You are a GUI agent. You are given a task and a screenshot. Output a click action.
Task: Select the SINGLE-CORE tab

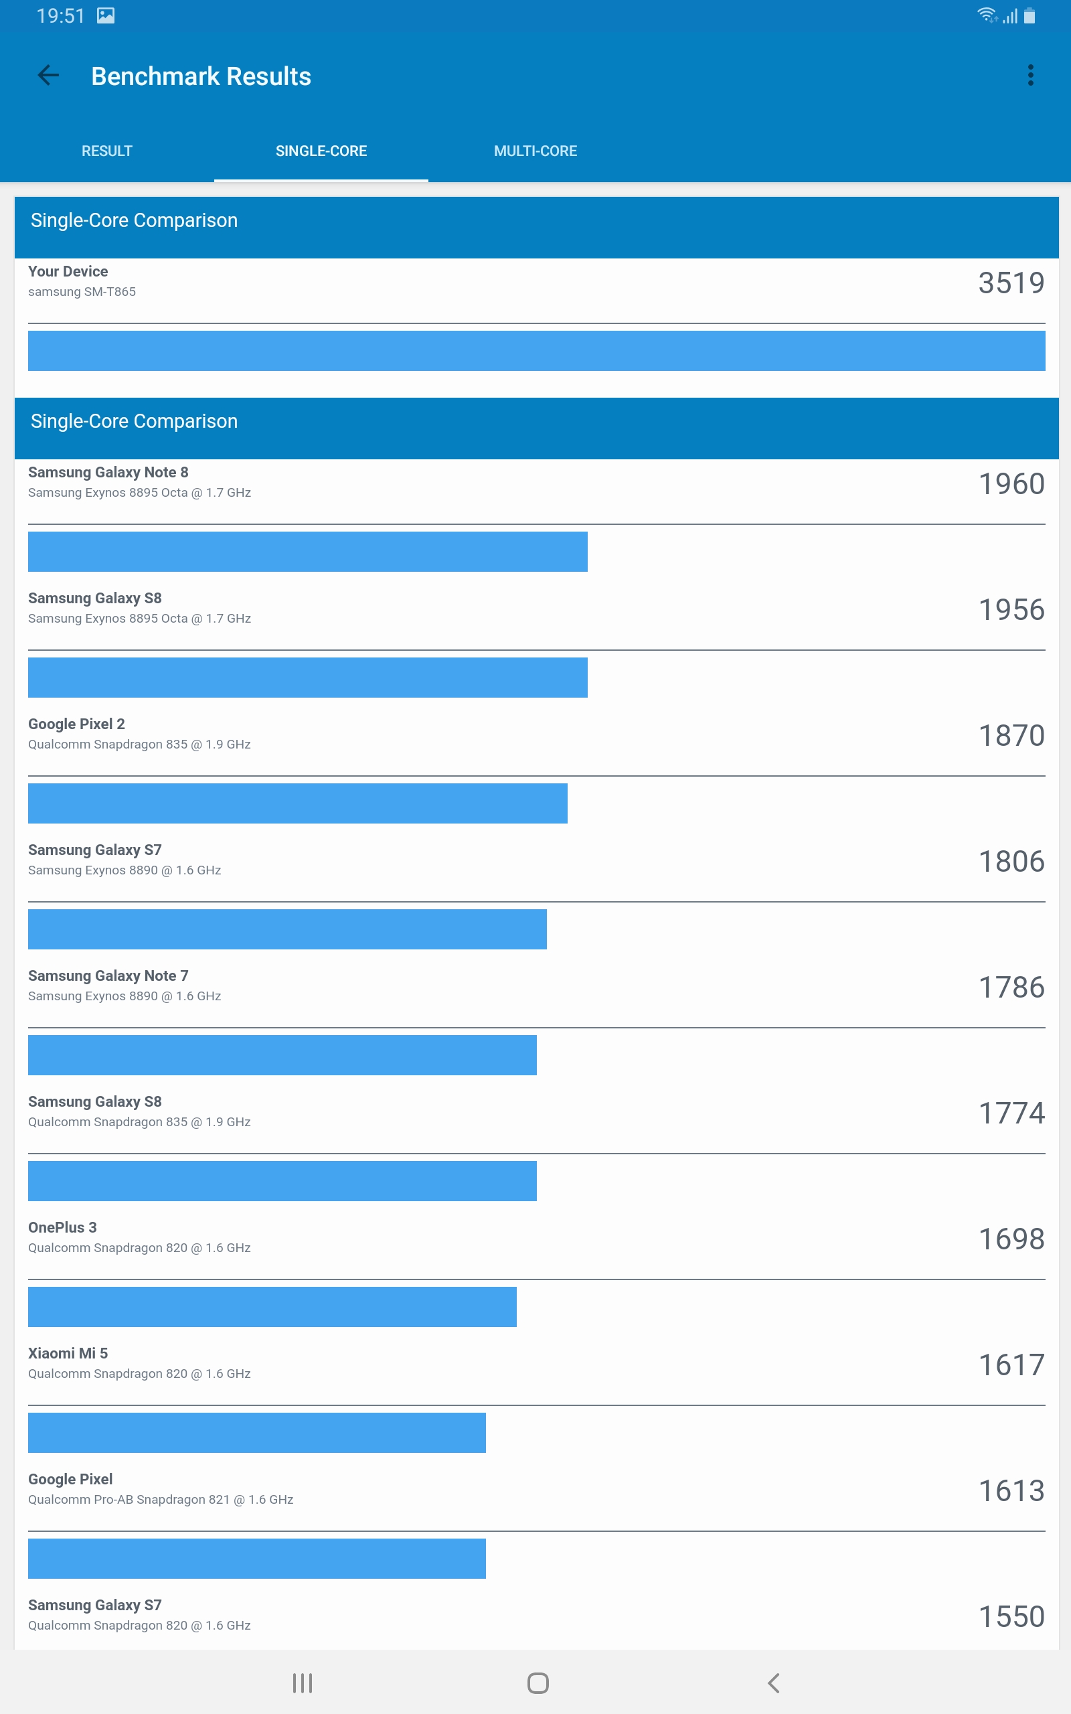(321, 151)
